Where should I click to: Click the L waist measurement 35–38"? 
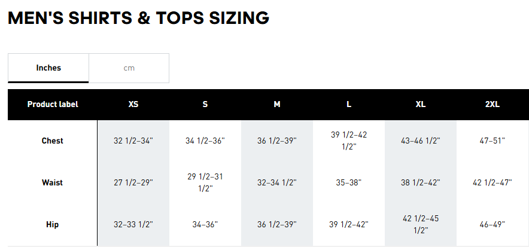[x=349, y=183]
